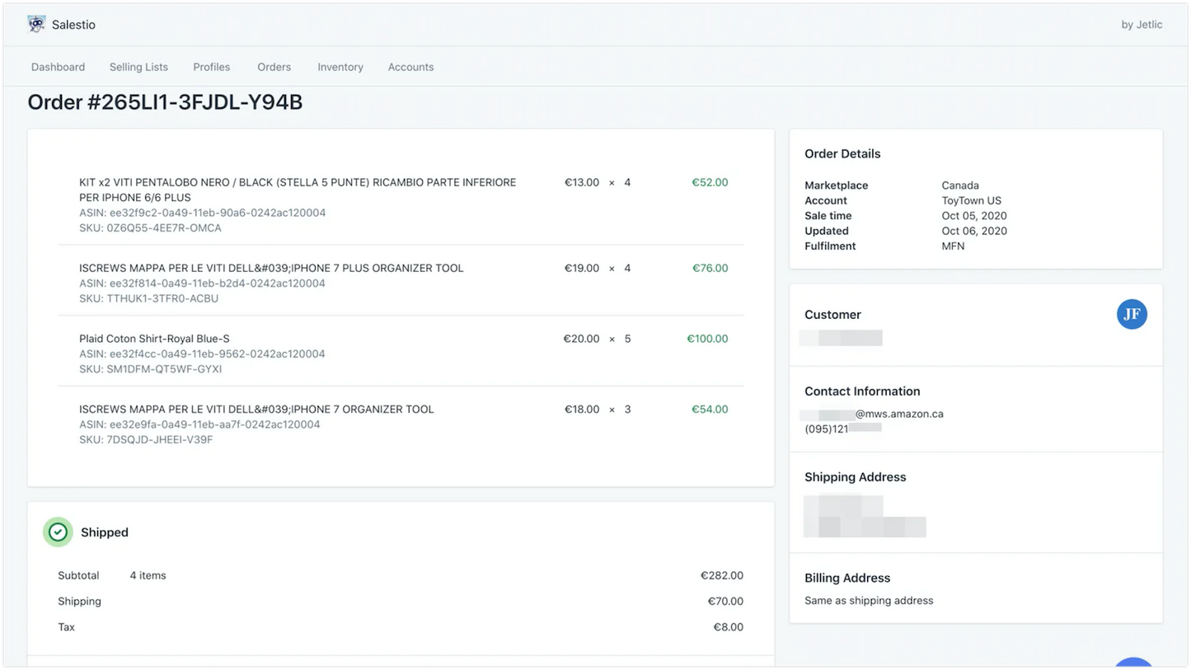Select the Plaid Coton Shirt-Royal Blue-S item

[154, 339]
